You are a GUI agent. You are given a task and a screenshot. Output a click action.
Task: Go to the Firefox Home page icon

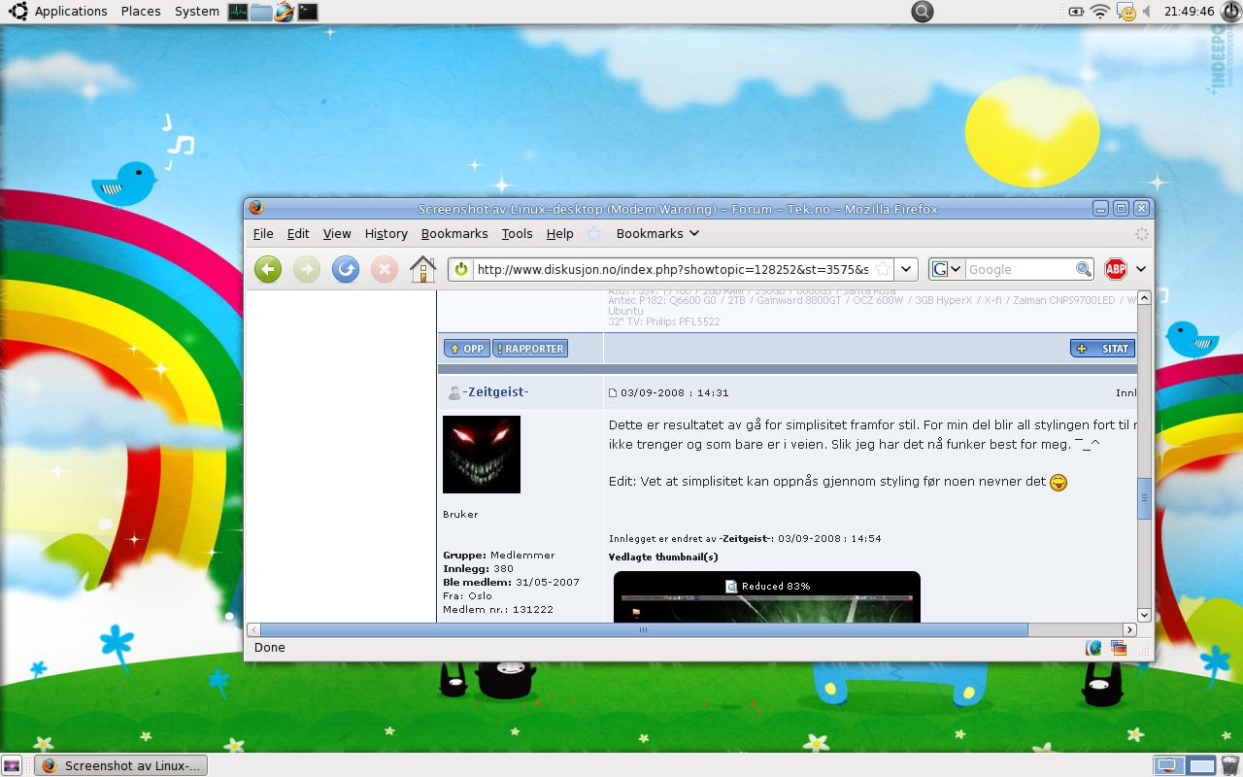tap(423, 269)
